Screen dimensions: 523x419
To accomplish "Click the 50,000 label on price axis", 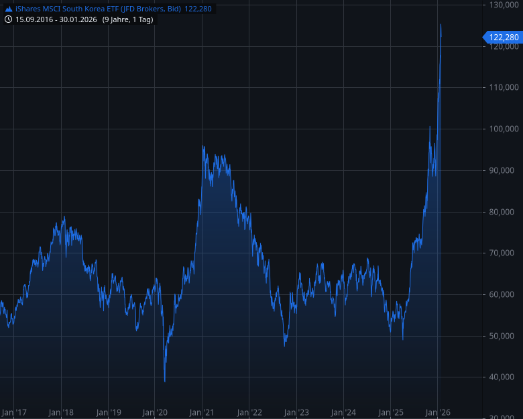I will click(502, 336).
